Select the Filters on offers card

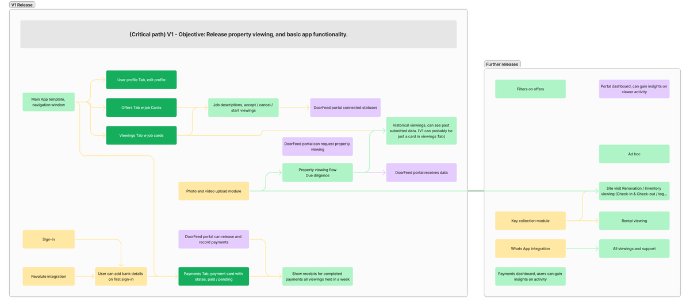point(530,89)
